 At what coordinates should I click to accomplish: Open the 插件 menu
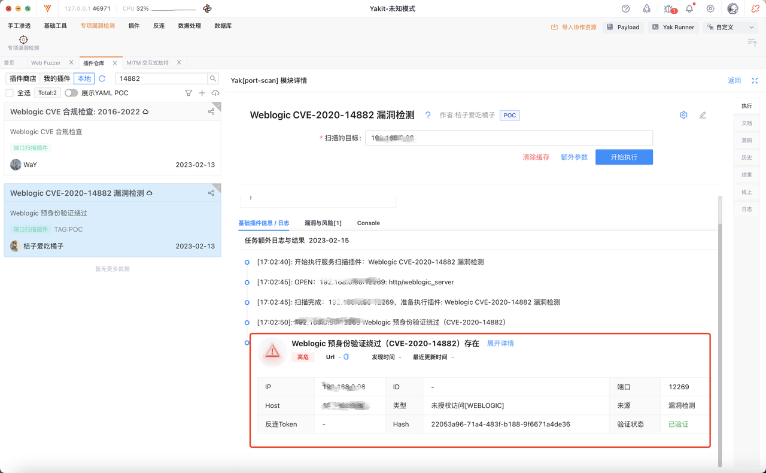coord(134,26)
